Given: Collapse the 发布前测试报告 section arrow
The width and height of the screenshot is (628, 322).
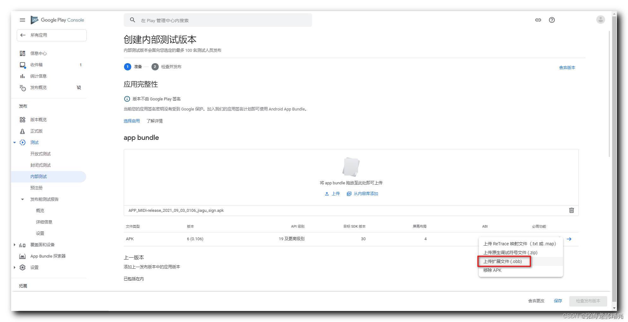Looking at the screenshot, I should click(x=22, y=200).
